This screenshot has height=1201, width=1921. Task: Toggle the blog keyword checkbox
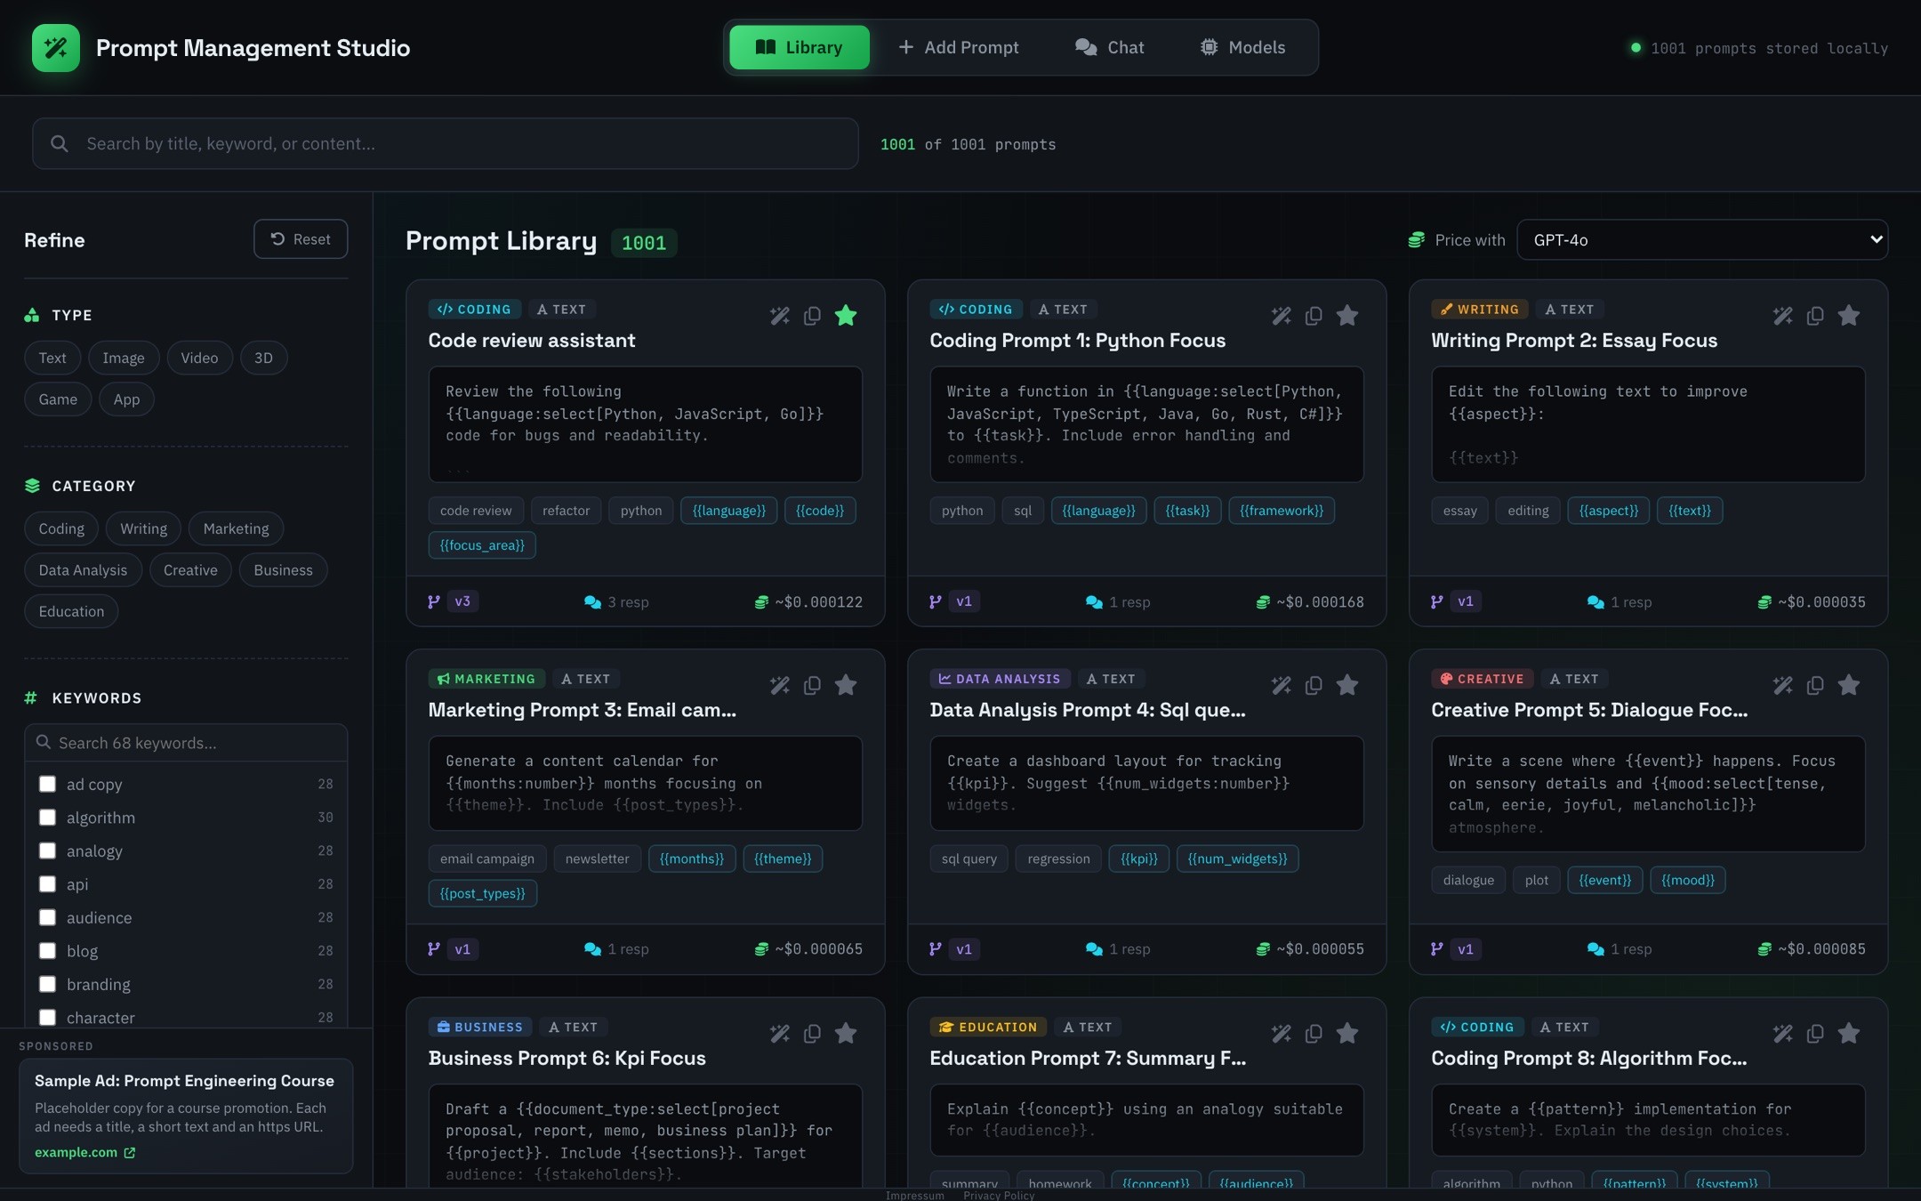(x=47, y=950)
